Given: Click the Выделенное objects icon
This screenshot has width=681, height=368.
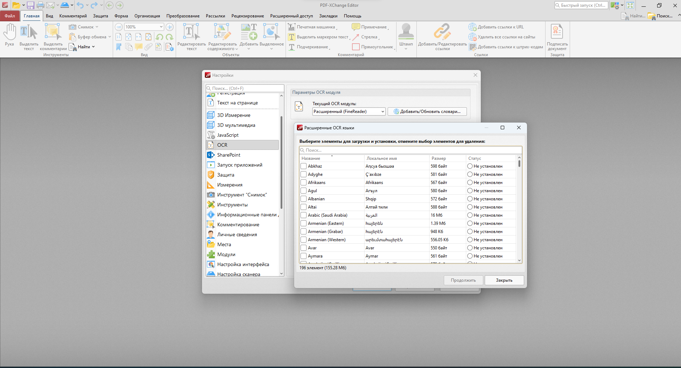Looking at the screenshot, I should pyautogui.click(x=271, y=32).
